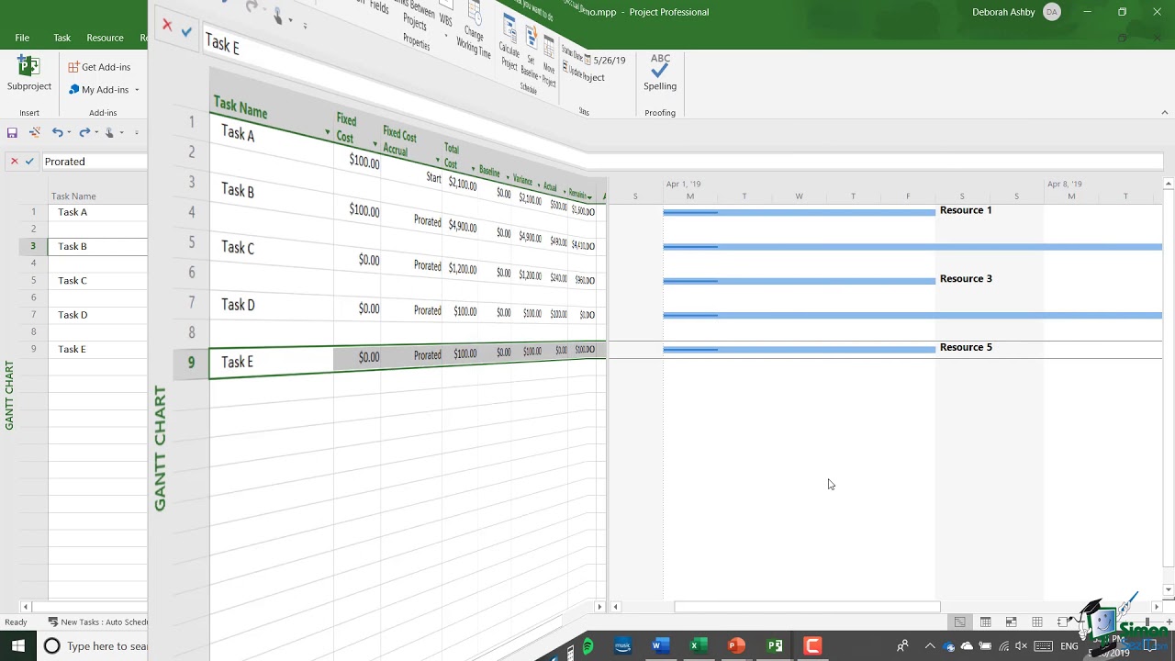The height and width of the screenshot is (661, 1175).
Task: Select Task B in the zoomed table
Action: [x=238, y=191]
